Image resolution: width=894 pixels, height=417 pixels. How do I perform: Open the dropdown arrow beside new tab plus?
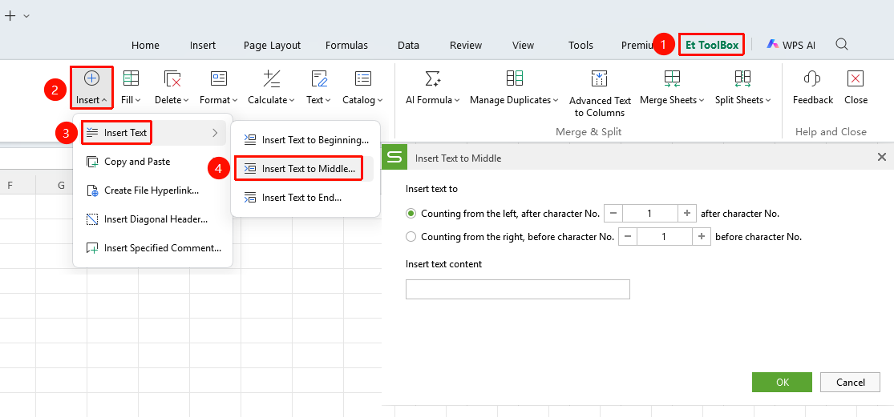[x=26, y=16]
